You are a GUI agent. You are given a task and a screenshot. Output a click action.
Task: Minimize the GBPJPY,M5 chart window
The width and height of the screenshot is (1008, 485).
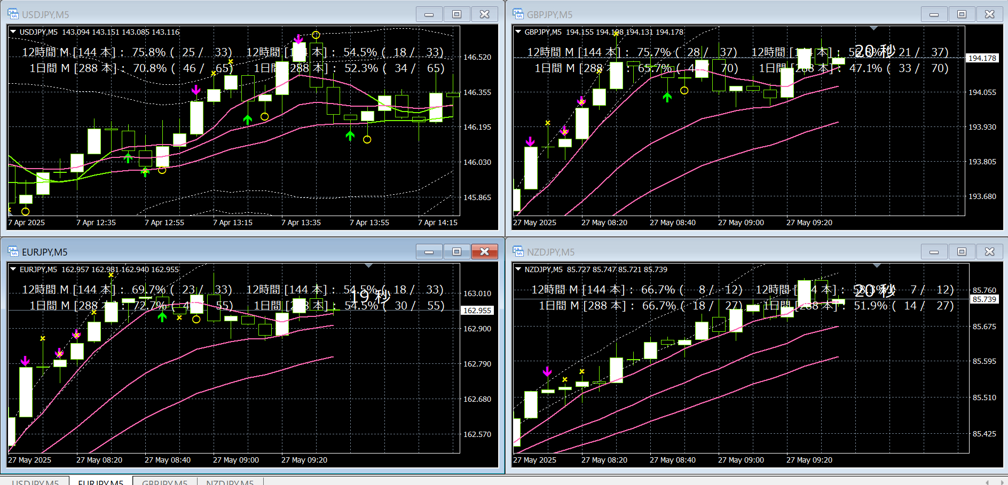934,14
